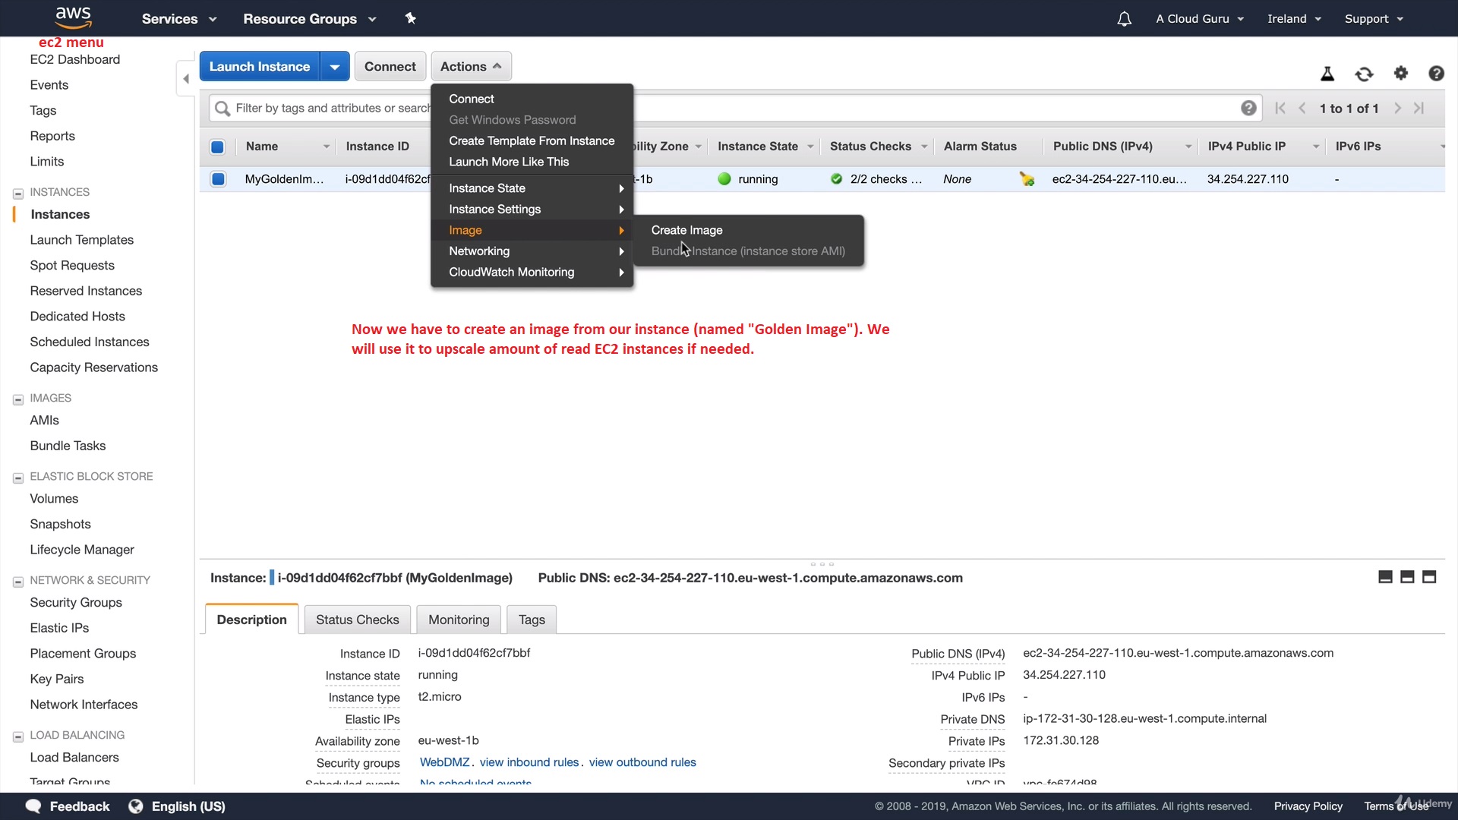Open the view inbound rules link
Screen dimensions: 1458x820
(x=529, y=762)
